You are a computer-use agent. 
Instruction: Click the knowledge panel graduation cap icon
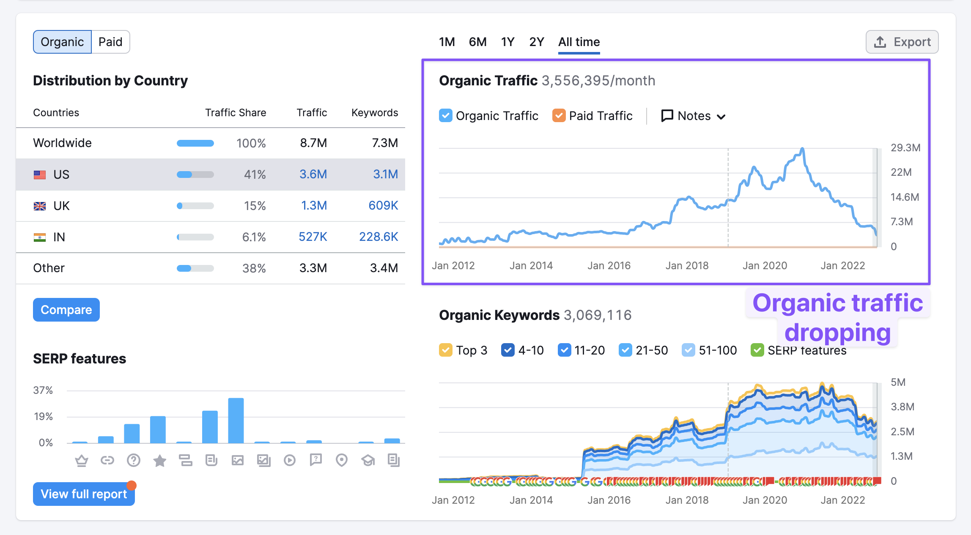[368, 460]
